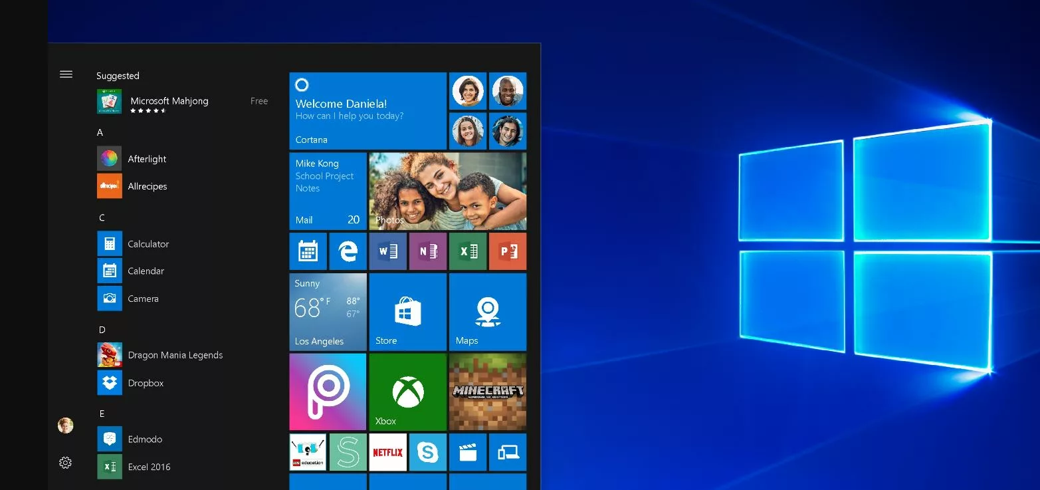Jump to letter E section header
The image size is (1040, 490).
[102, 414]
